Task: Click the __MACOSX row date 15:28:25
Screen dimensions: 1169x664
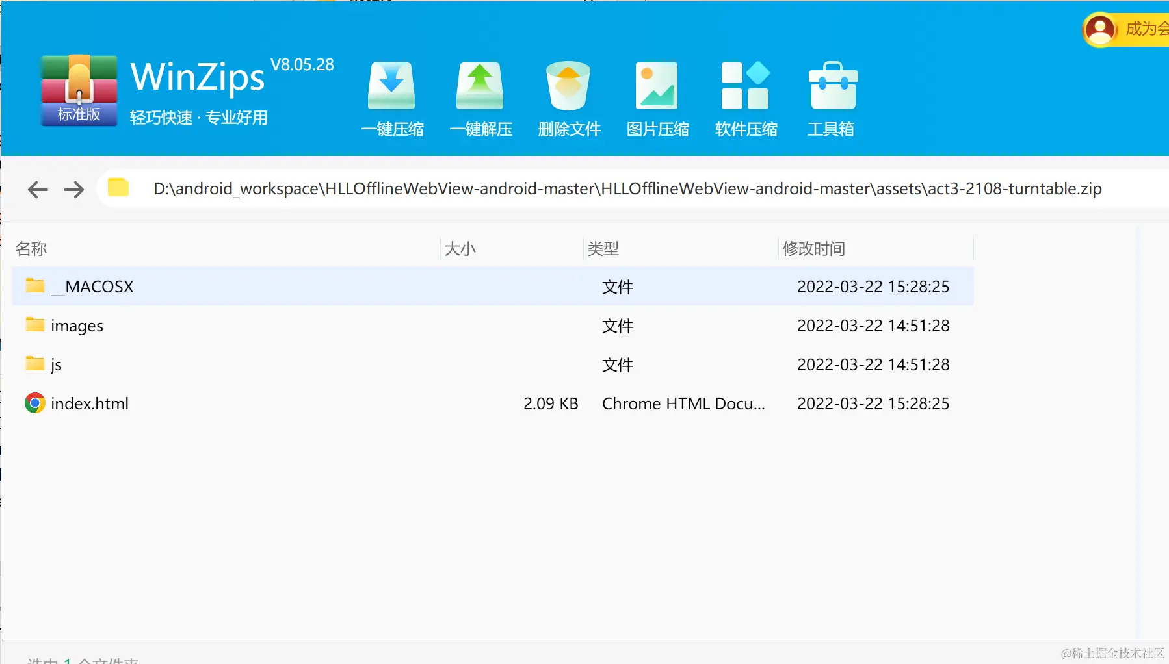Action: [873, 287]
